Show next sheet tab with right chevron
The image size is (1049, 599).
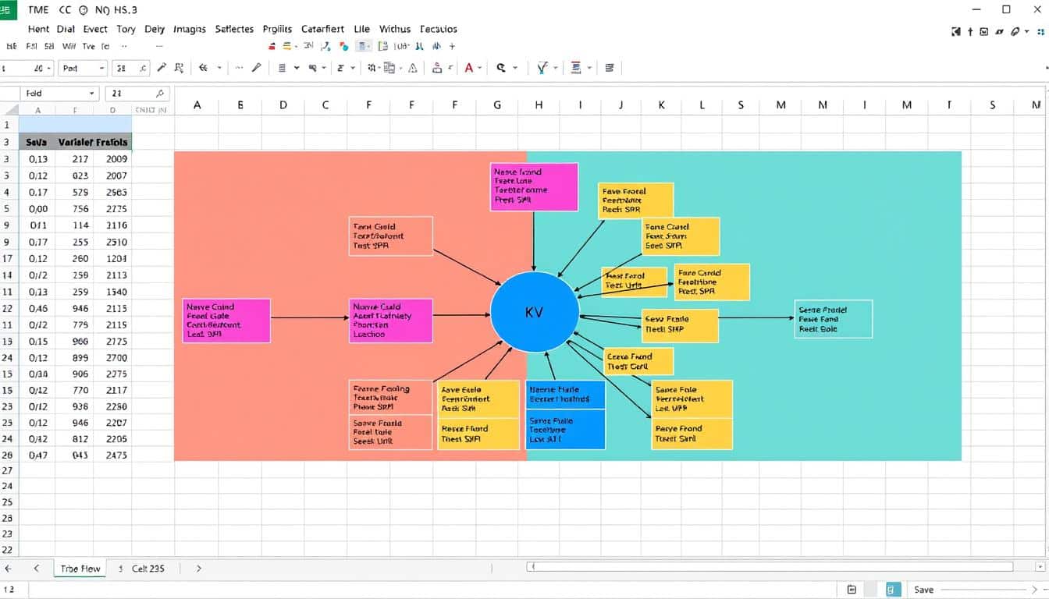pos(199,569)
